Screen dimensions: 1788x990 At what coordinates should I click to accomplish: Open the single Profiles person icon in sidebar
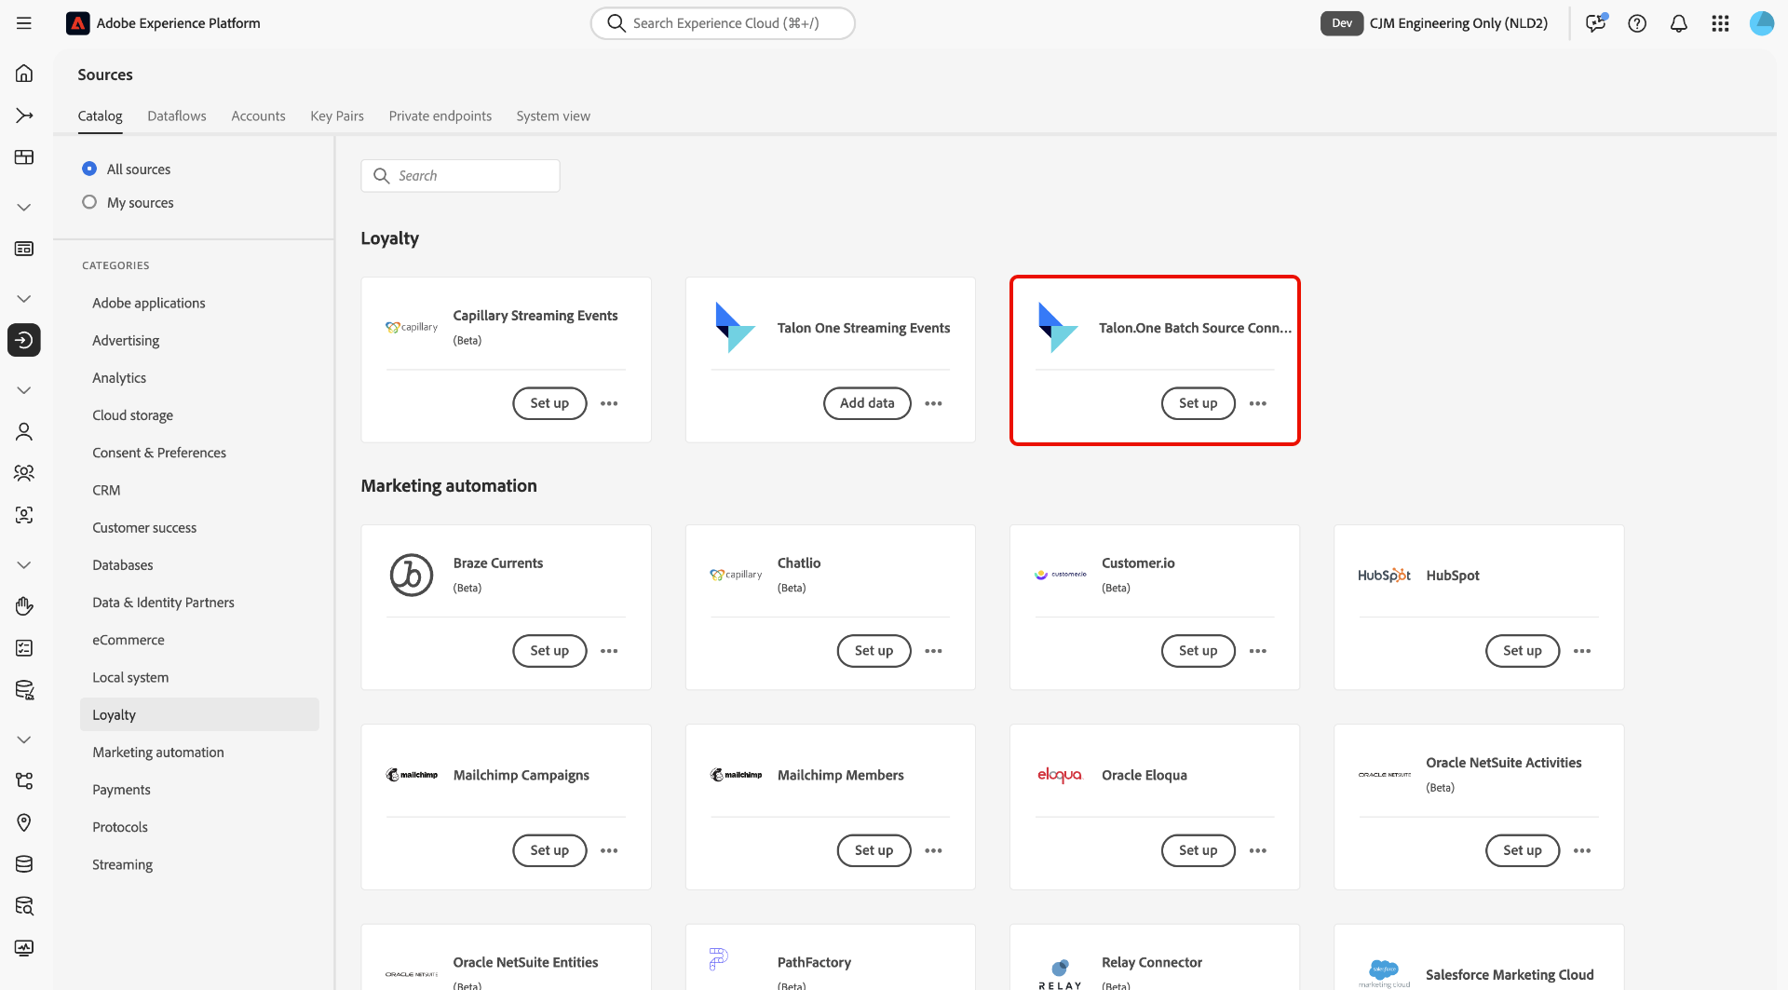pyautogui.click(x=24, y=431)
